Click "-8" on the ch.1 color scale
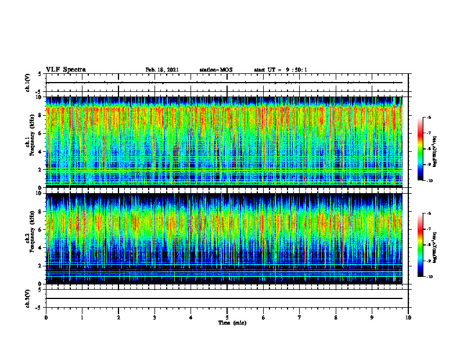The width and height of the screenshot is (460, 356). pos(429,149)
